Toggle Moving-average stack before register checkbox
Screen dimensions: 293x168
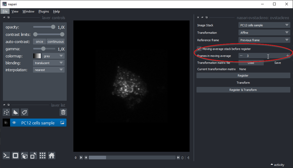[x=199, y=49]
